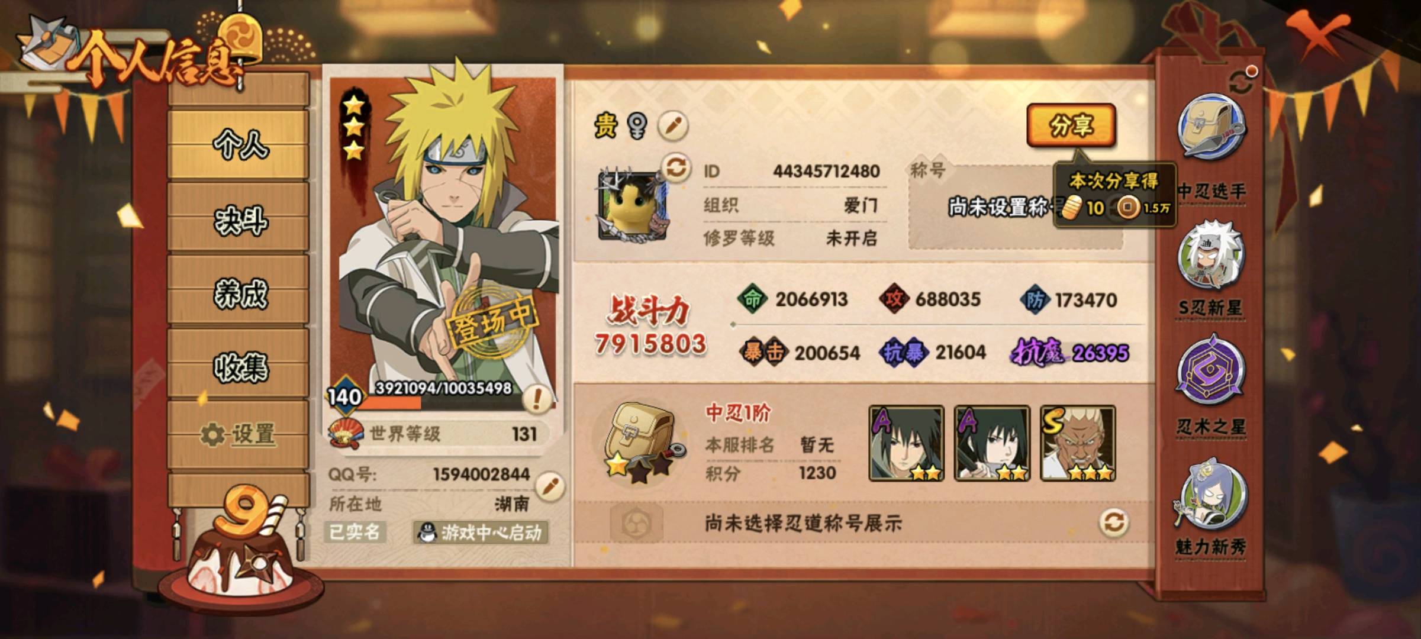
Task: Open the S忍新星 Jiraiya badge
Action: (x=1211, y=255)
